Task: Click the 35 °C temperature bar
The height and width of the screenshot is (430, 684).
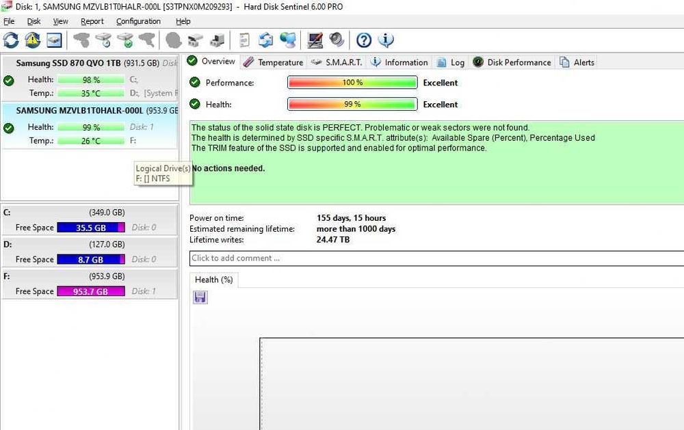Action: click(91, 94)
